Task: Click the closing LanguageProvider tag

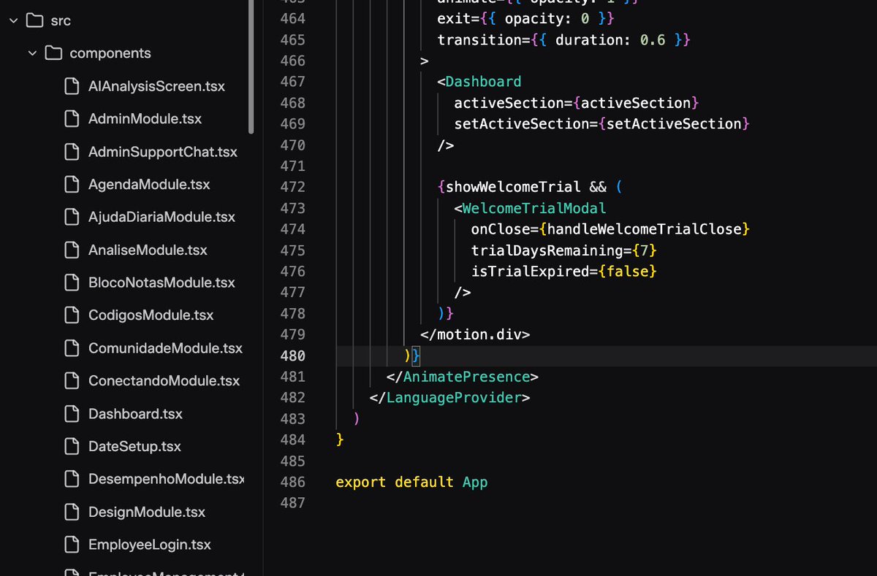Action: 450,398
